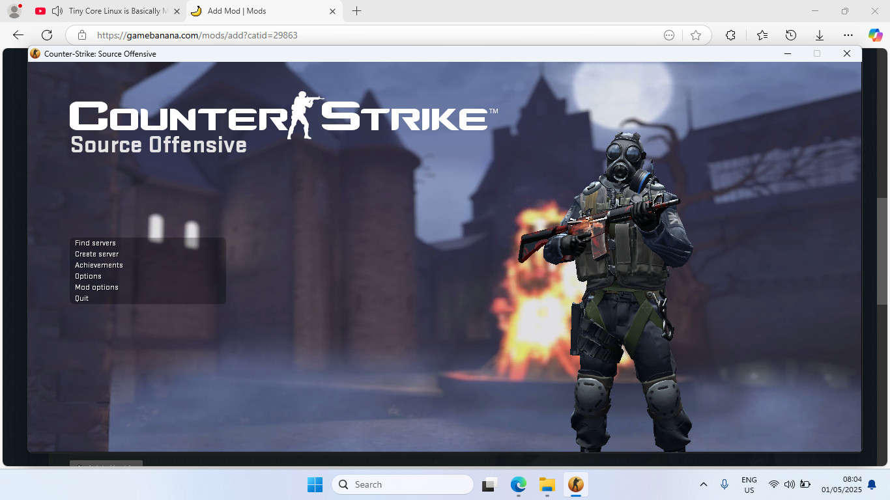This screenshot has width=890, height=500.
Task: Click Find servers in the game menu
Action: (x=95, y=243)
